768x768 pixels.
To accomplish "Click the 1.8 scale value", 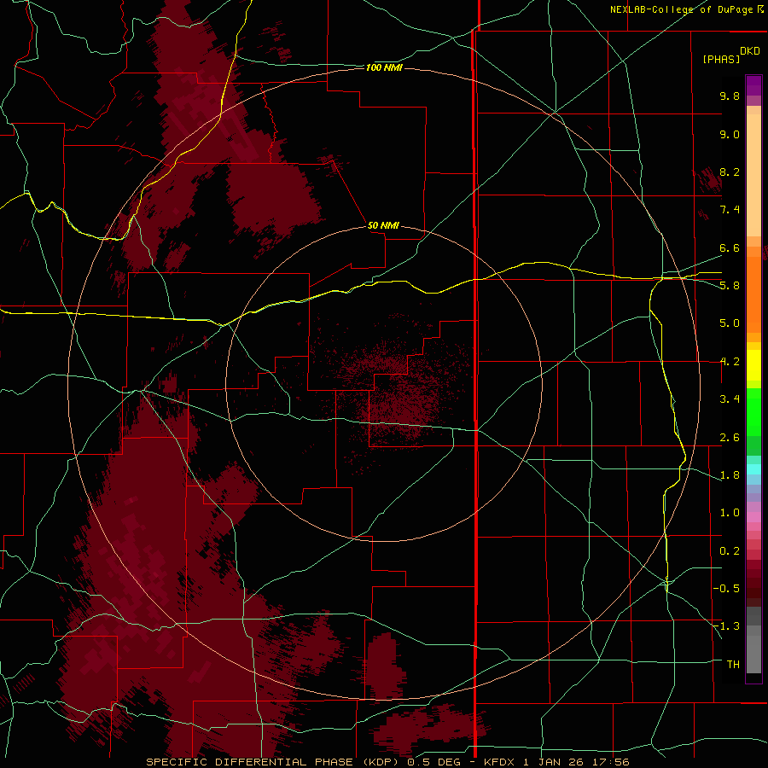I will [x=730, y=475].
